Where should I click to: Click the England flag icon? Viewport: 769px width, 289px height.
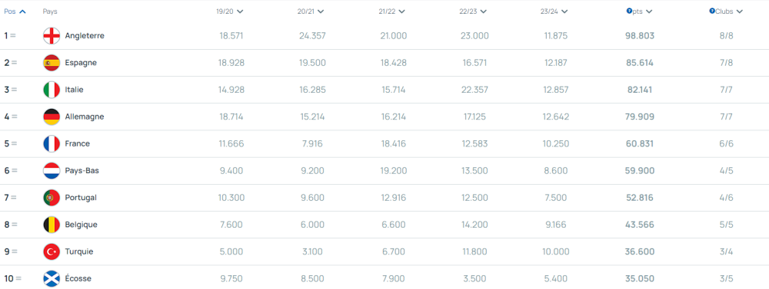tap(52, 36)
